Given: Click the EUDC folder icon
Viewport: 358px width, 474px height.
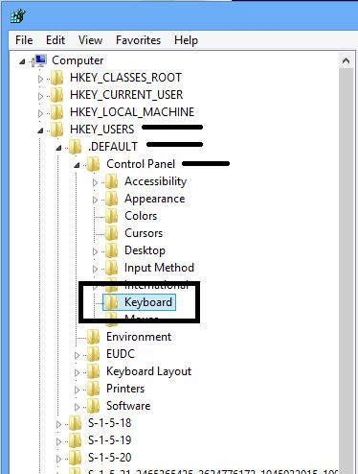Looking at the screenshot, I should 93,354.
